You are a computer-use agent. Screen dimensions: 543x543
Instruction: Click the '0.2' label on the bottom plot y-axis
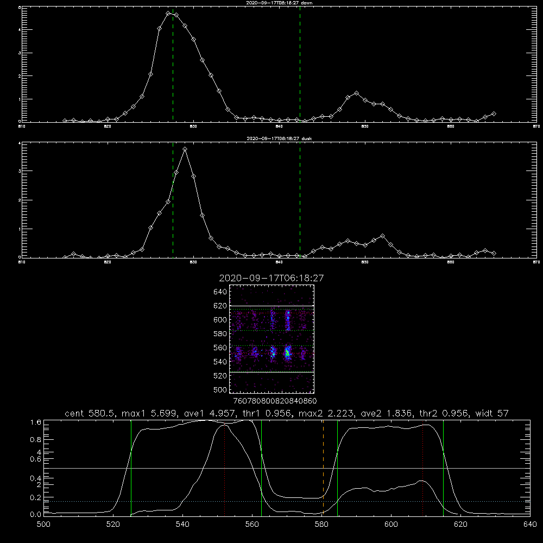click(x=36, y=497)
